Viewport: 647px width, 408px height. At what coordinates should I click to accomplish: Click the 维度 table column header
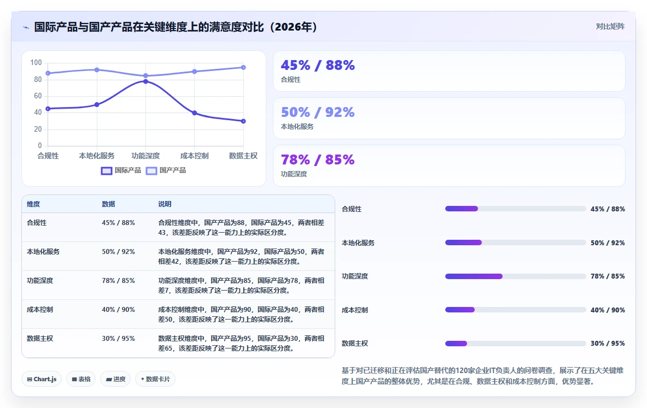pyautogui.click(x=33, y=204)
